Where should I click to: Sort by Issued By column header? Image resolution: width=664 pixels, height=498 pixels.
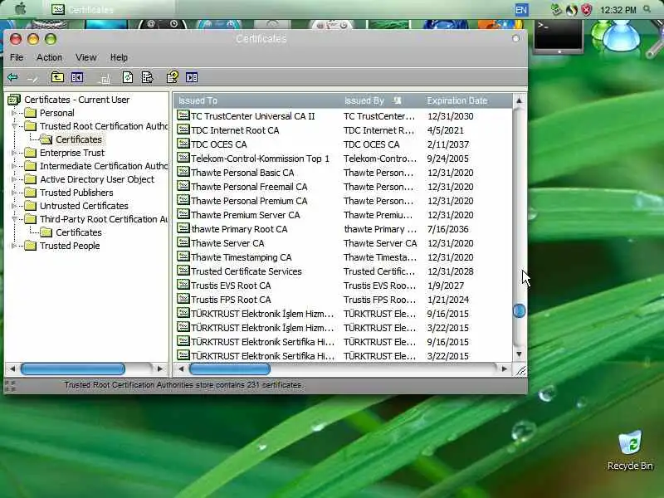tap(382, 100)
